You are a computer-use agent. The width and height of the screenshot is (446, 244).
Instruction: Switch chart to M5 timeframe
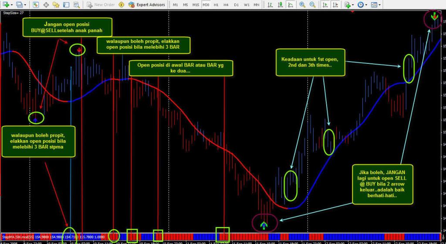(186, 5)
